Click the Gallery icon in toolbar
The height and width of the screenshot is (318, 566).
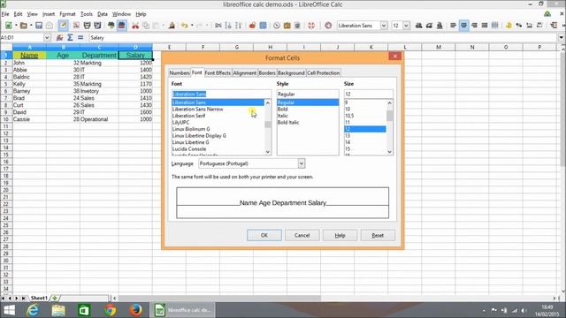287,26
